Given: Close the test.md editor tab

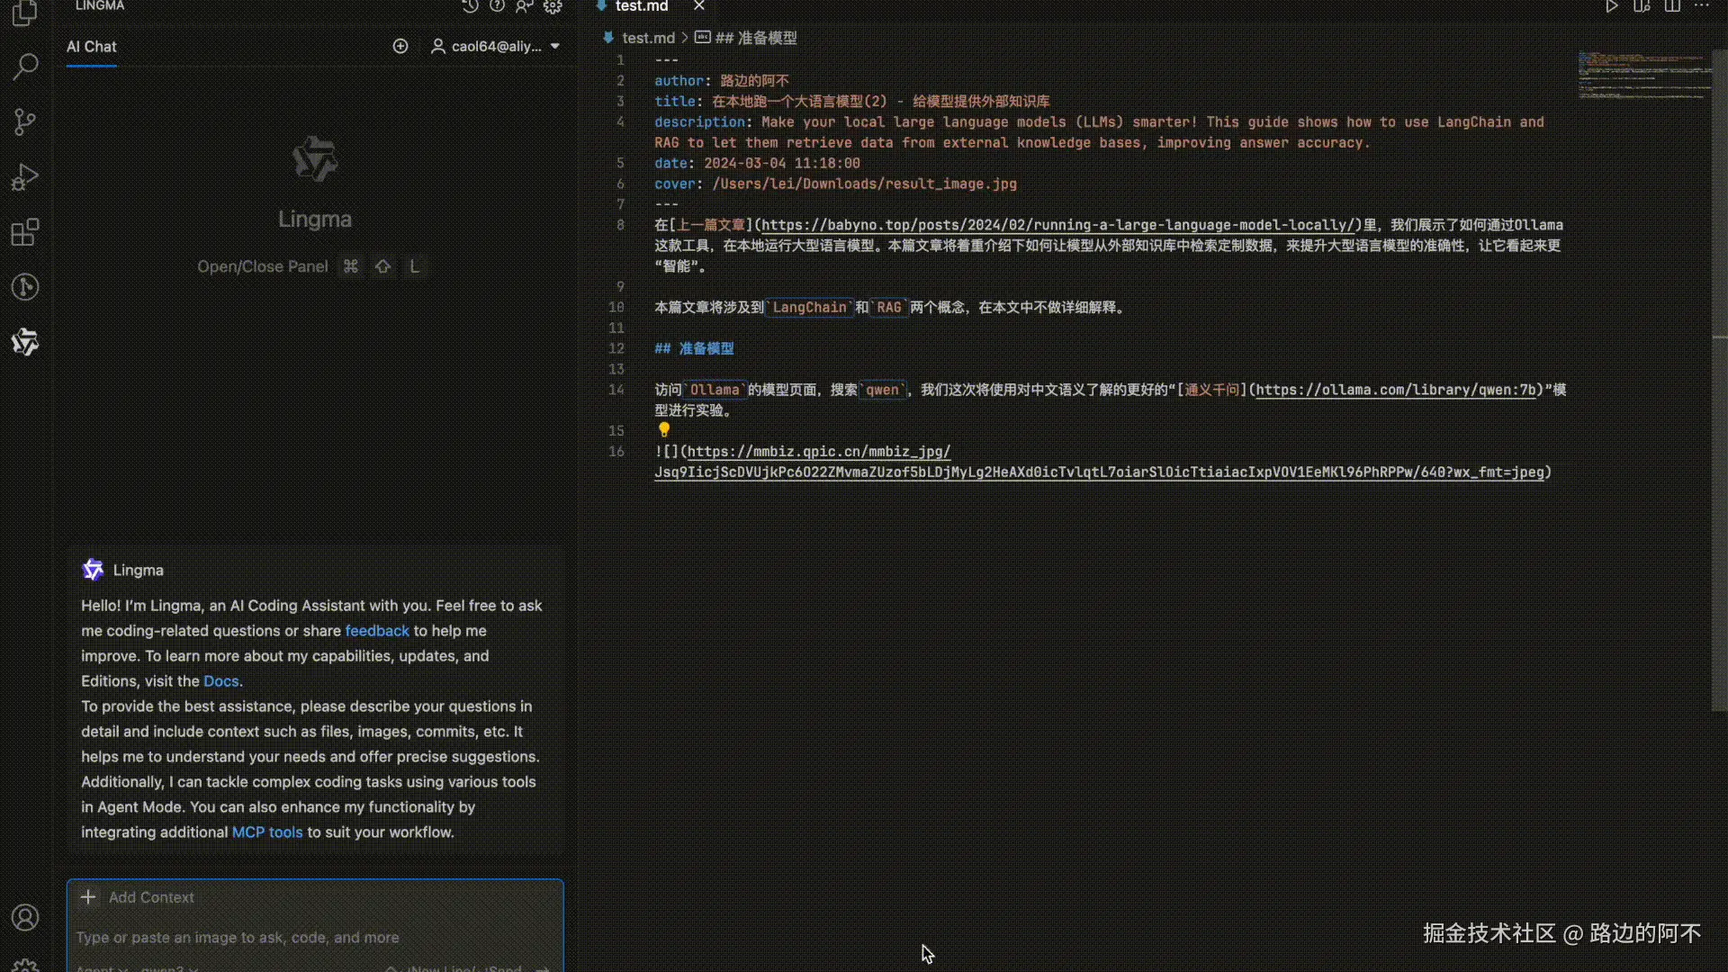Looking at the screenshot, I should tap(699, 6).
